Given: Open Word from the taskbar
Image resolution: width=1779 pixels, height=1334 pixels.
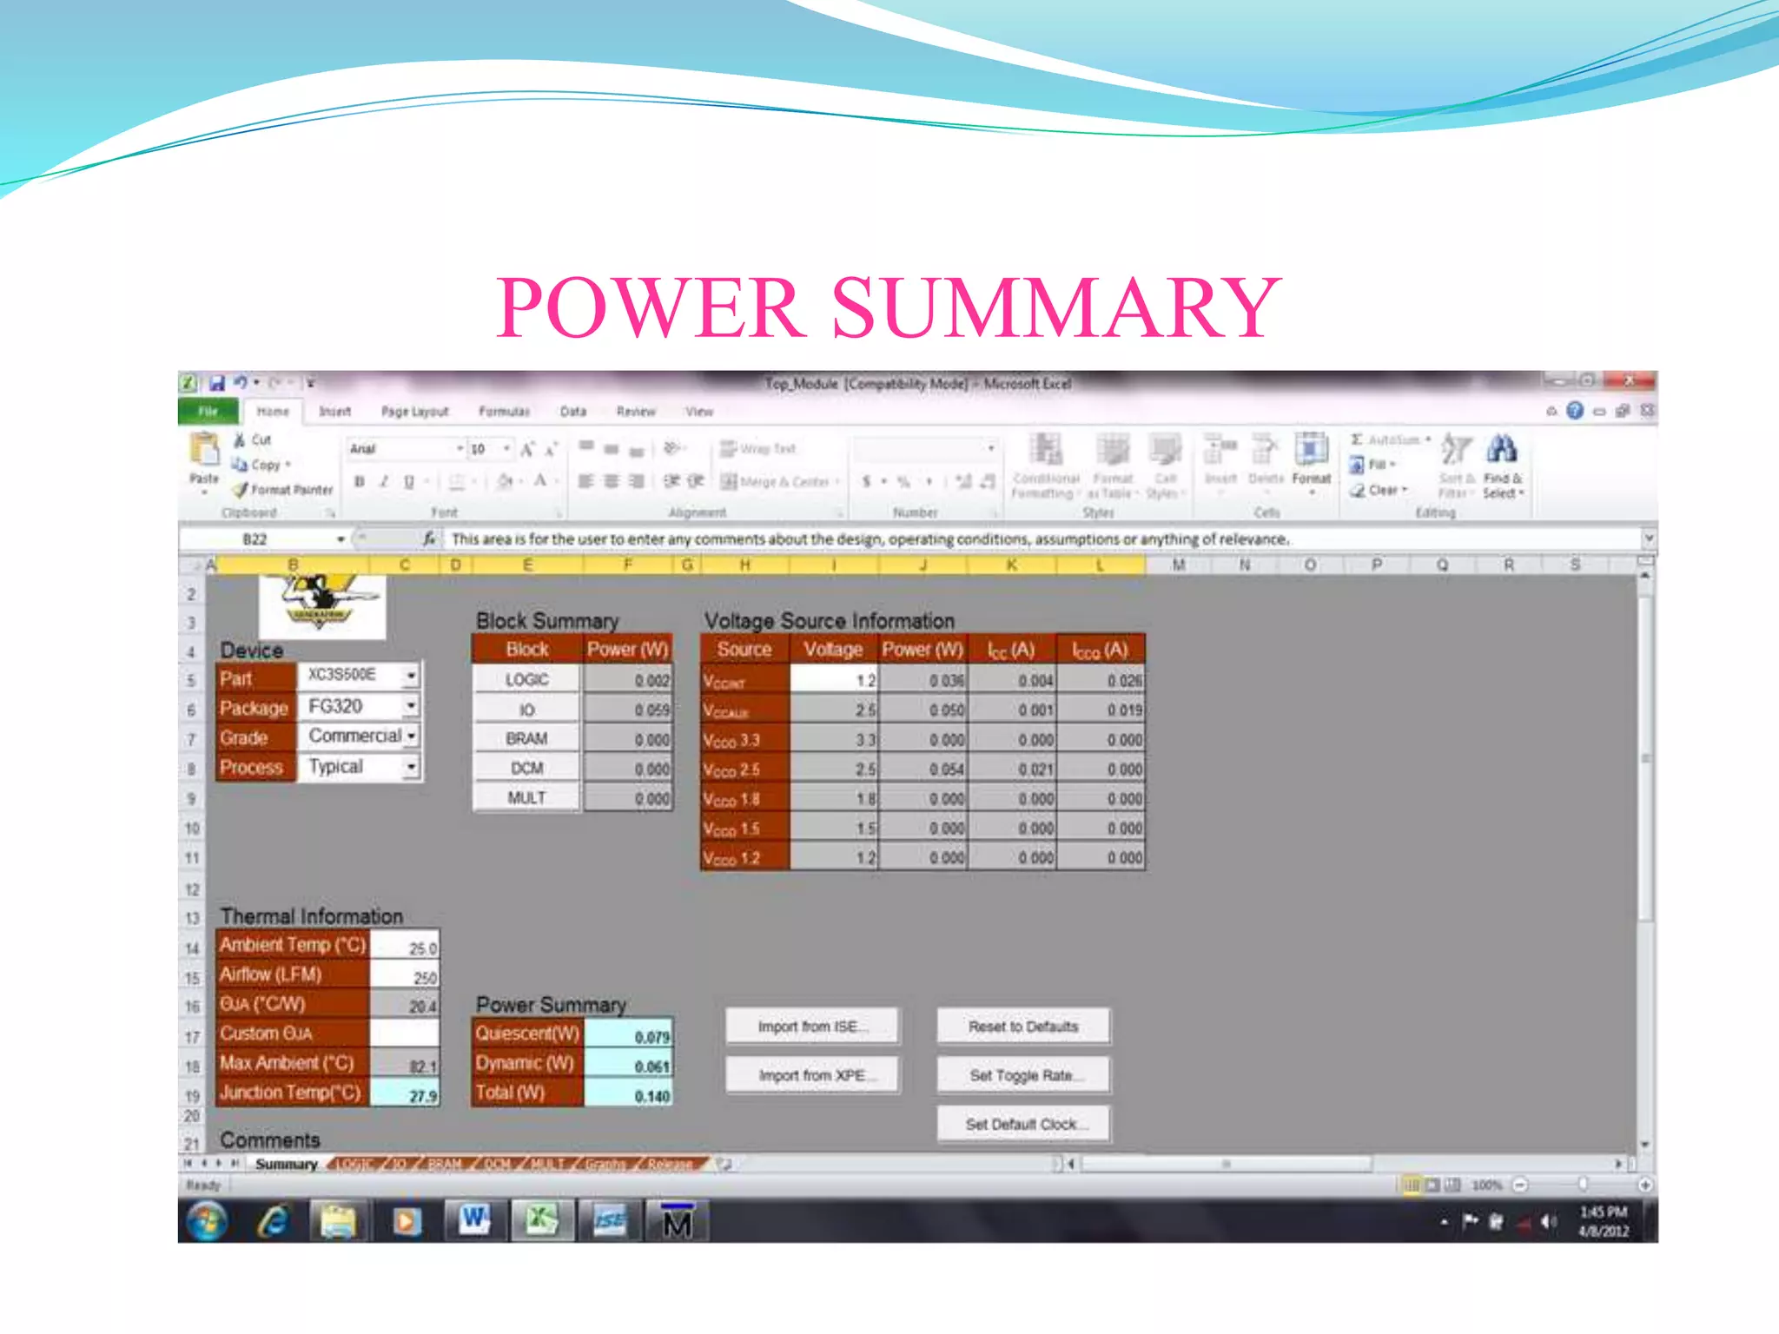Looking at the screenshot, I should (473, 1221).
